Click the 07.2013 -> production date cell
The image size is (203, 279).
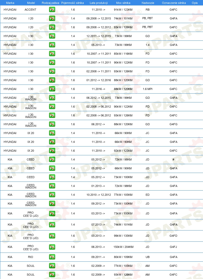[98, 225]
